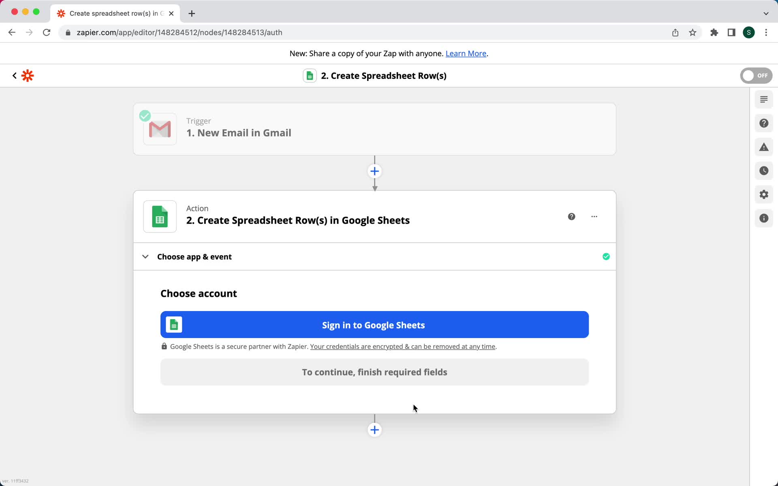This screenshot has height=486, width=778.
Task: Click the history/clock icon in sidebar
Action: (x=763, y=171)
